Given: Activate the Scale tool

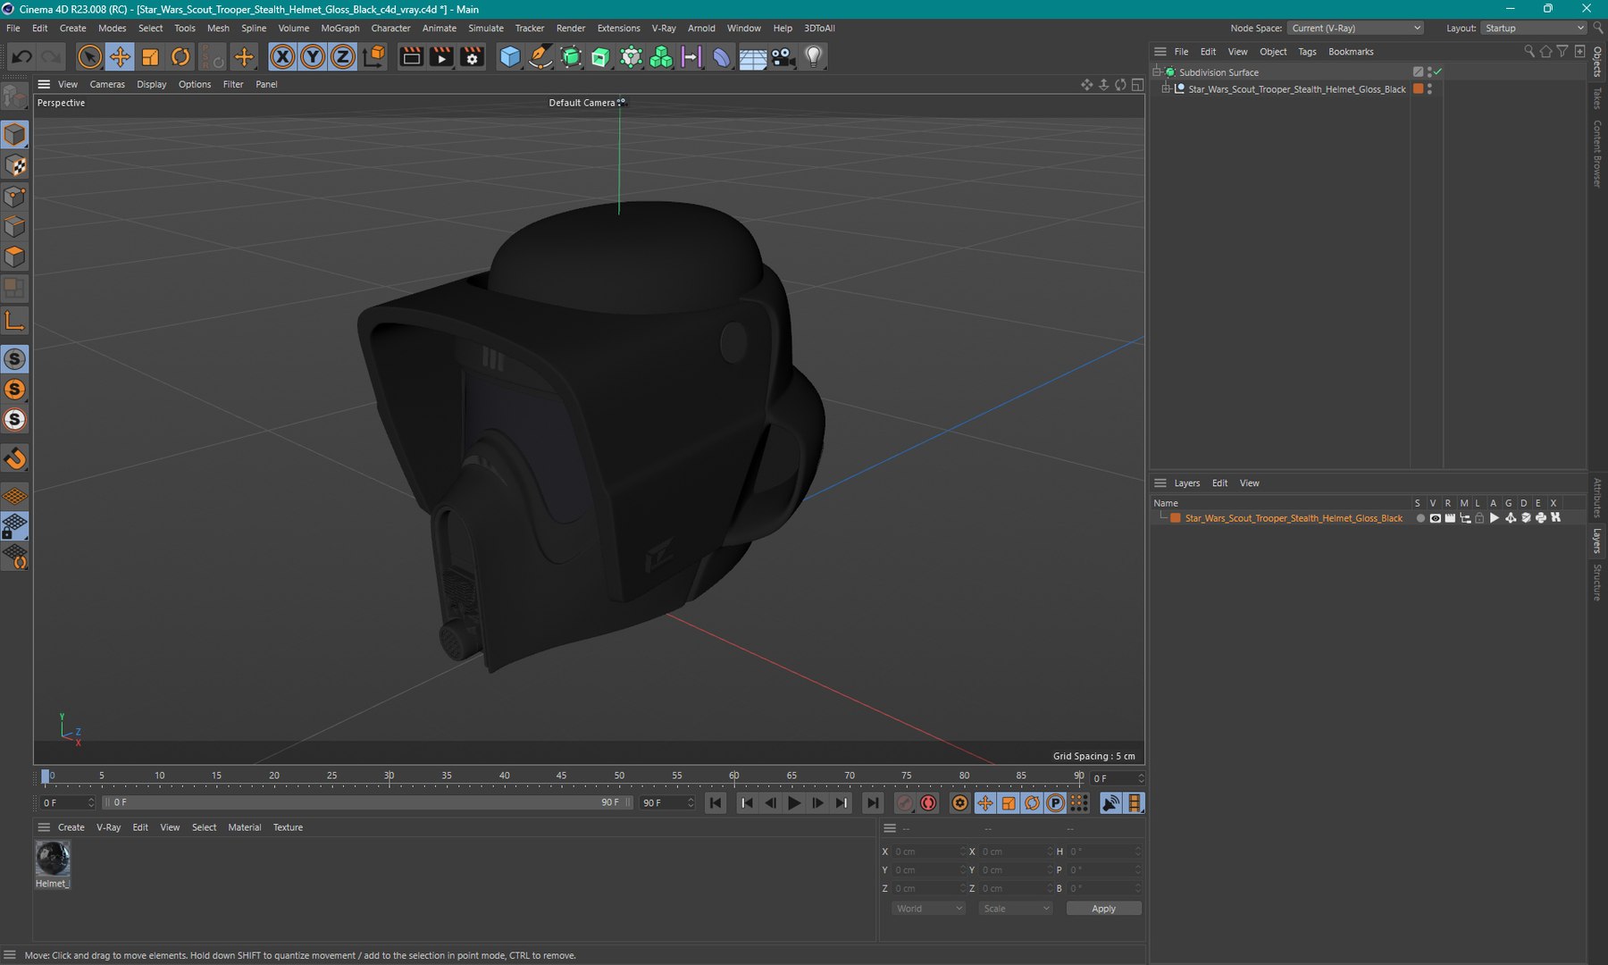Looking at the screenshot, I should coord(150,57).
